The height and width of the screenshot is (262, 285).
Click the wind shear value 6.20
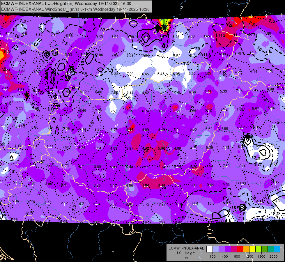point(192,73)
